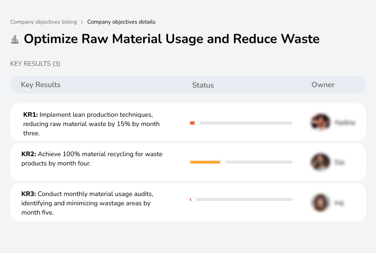Click the KR1 progress slider handle
The height and width of the screenshot is (253, 376).
tap(197, 123)
